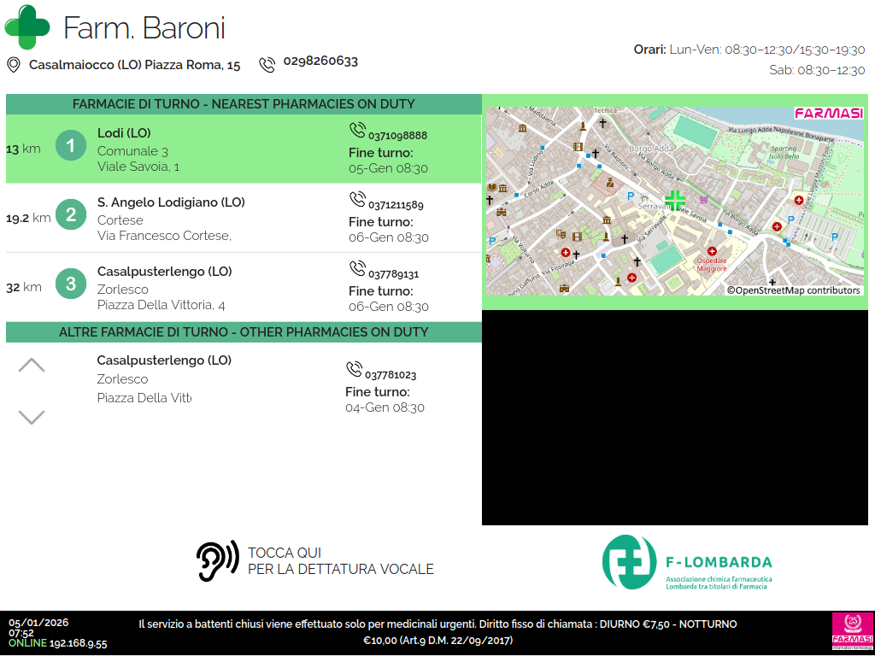Viewport: 875px width, 656px height.
Task: Tap 'Tocca qui per la dettatura vocale'
Action: (x=340, y=561)
